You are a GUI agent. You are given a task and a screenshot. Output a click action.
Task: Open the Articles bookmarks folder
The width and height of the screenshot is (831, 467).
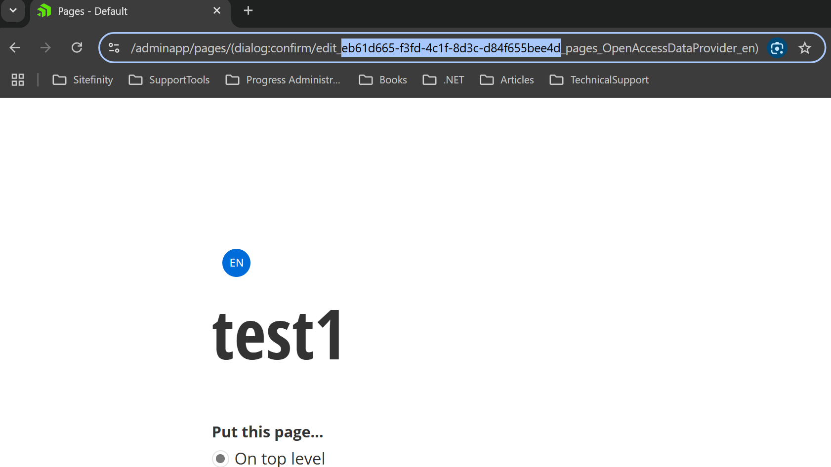pyautogui.click(x=507, y=80)
